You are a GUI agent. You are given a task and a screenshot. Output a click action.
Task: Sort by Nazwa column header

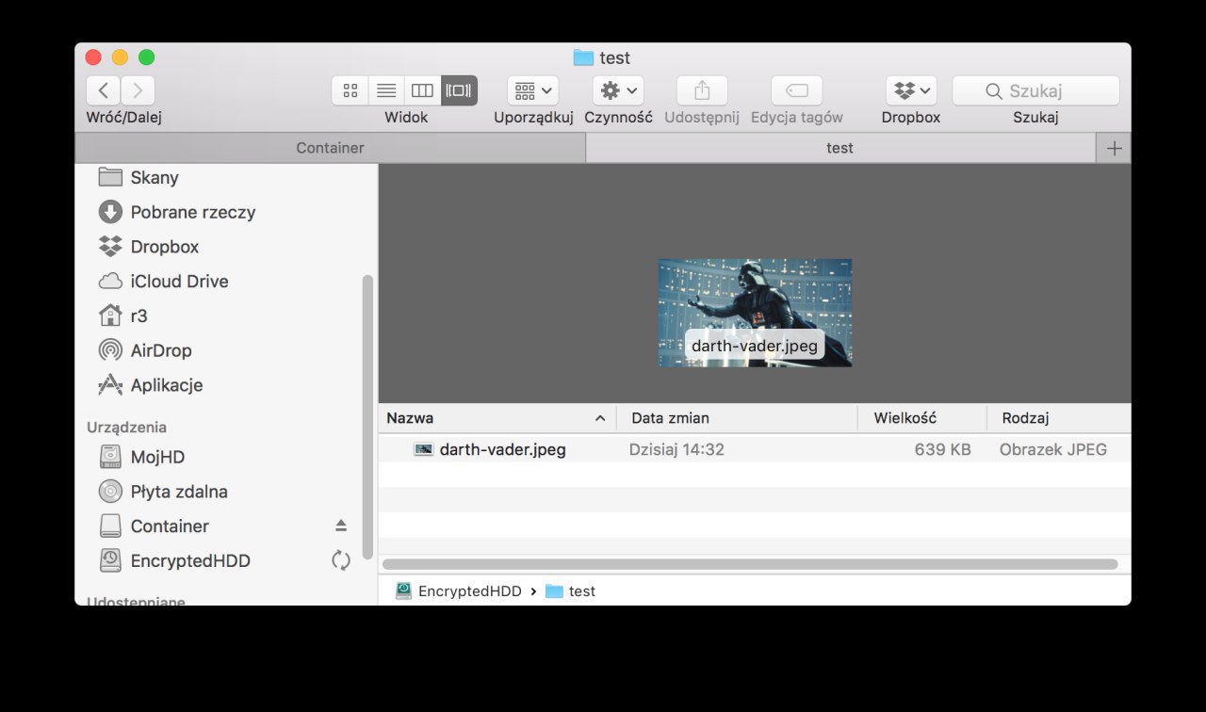point(497,418)
